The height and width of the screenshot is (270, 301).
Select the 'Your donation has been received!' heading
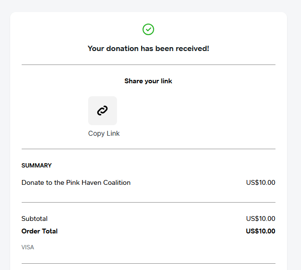pyautogui.click(x=148, y=49)
